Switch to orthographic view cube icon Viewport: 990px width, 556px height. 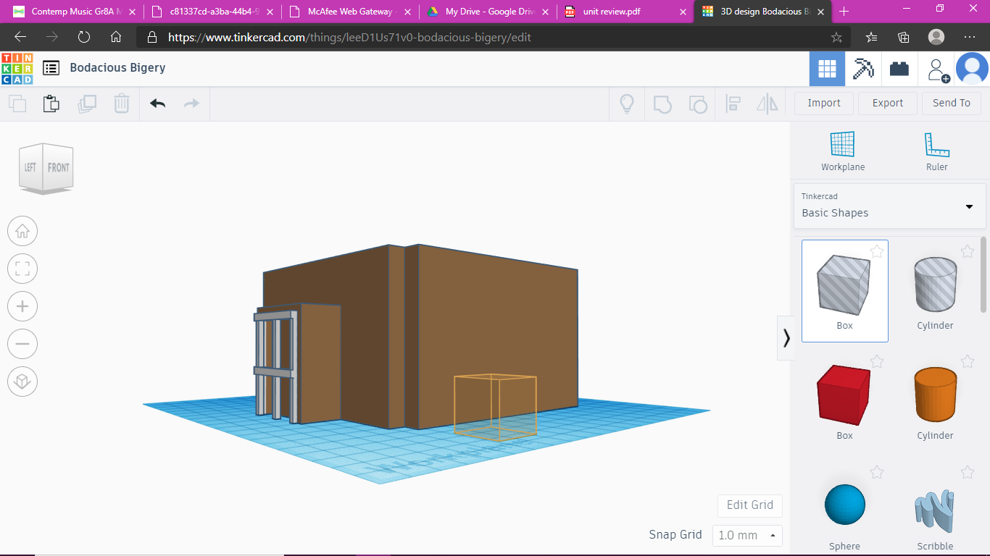(x=22, y=382)
